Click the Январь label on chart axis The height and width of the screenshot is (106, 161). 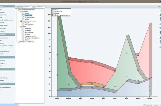click(57, 99)
